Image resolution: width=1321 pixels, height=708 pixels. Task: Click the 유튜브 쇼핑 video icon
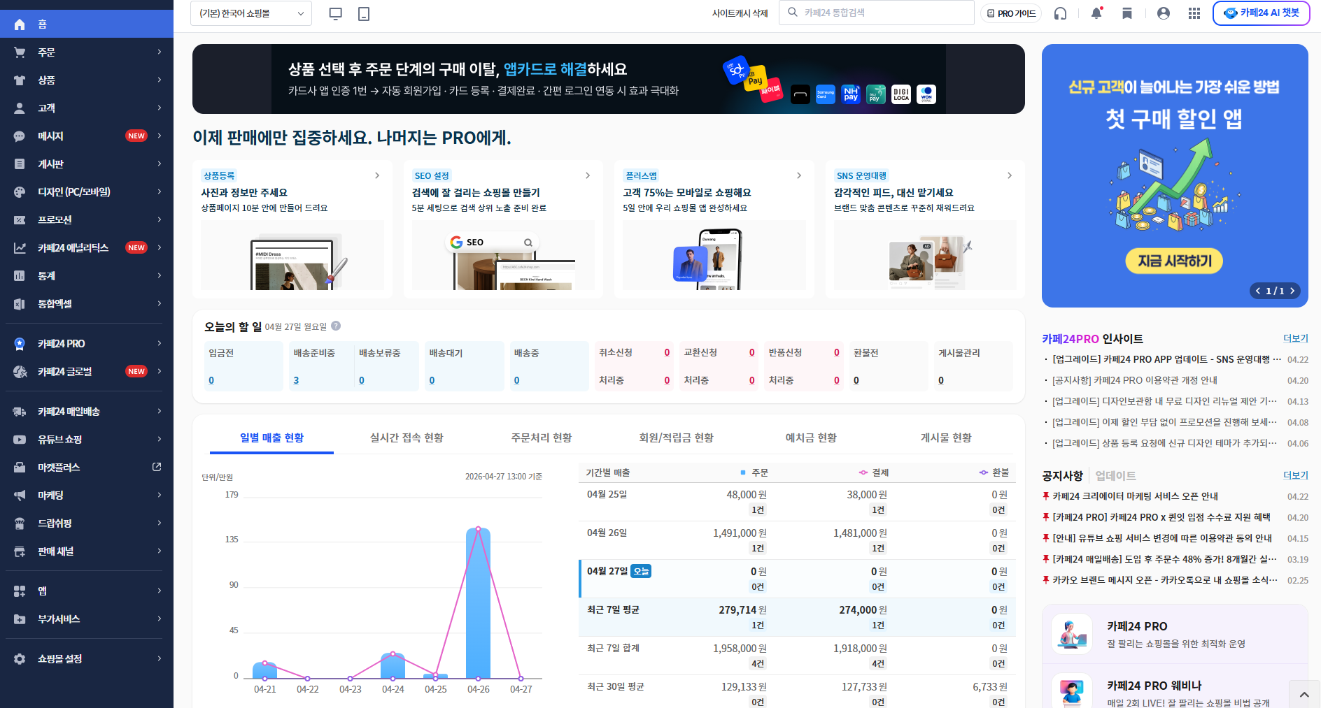point(20,440)
